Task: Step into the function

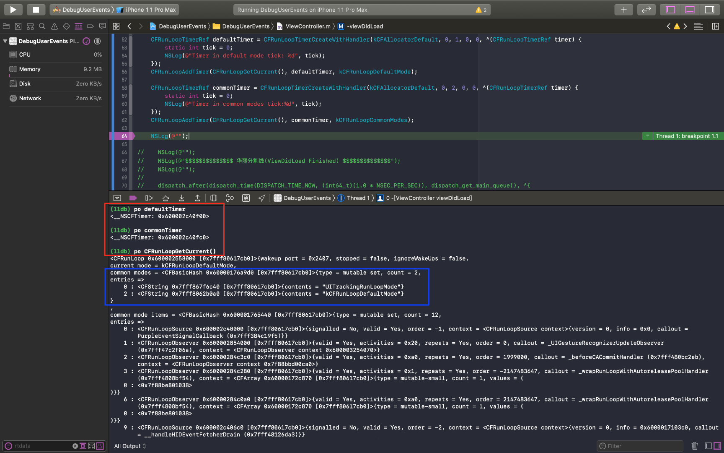Action: 181,198
